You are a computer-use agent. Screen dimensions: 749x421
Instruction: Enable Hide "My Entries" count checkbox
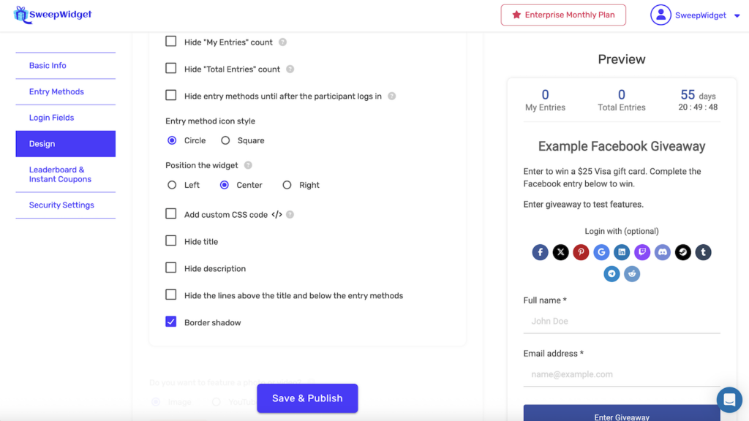(171, 42)
